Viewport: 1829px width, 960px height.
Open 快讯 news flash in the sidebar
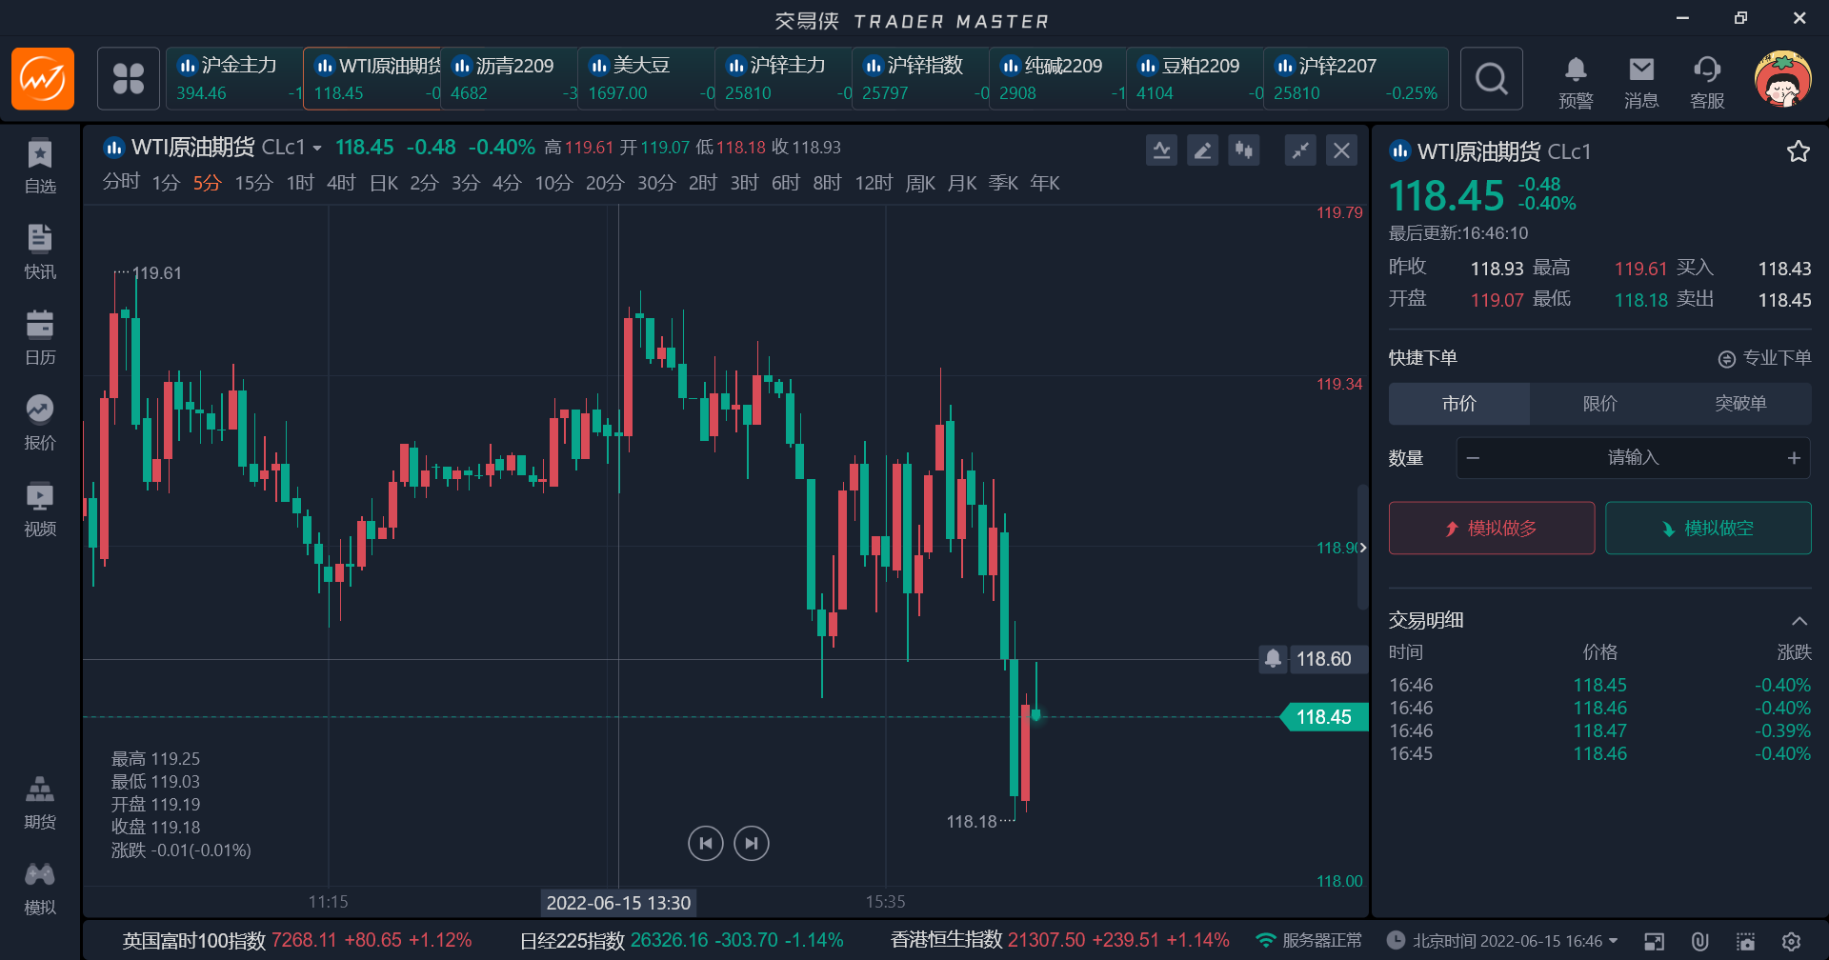(x=40, y=252)
